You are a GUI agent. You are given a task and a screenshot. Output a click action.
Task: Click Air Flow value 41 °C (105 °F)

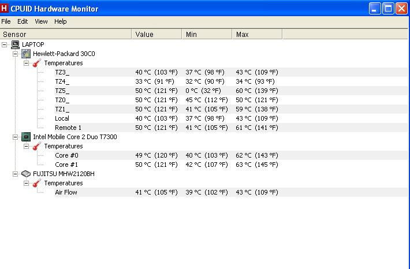(156, 192)
